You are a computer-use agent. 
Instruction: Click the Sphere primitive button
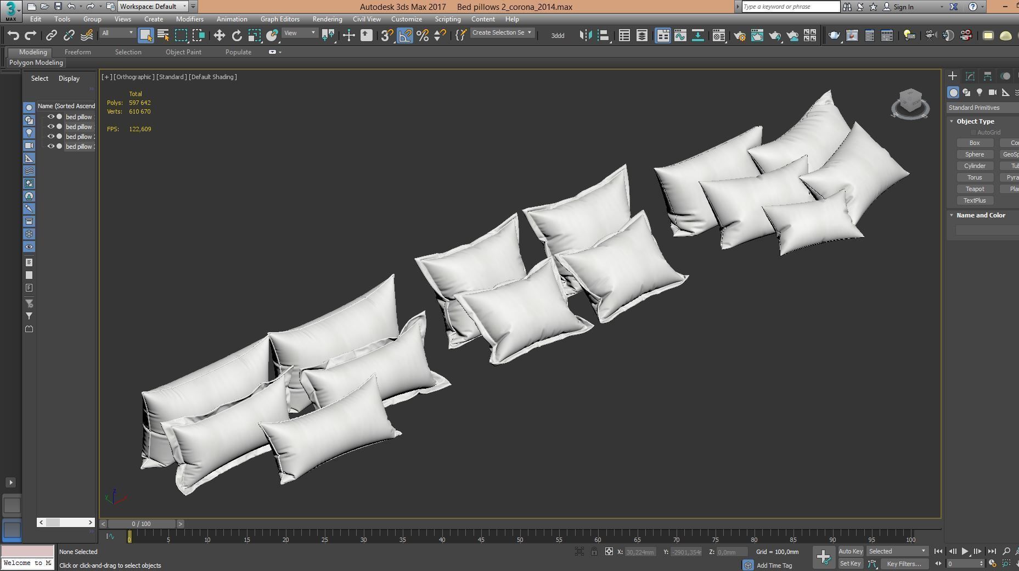[x=975, y=154]
